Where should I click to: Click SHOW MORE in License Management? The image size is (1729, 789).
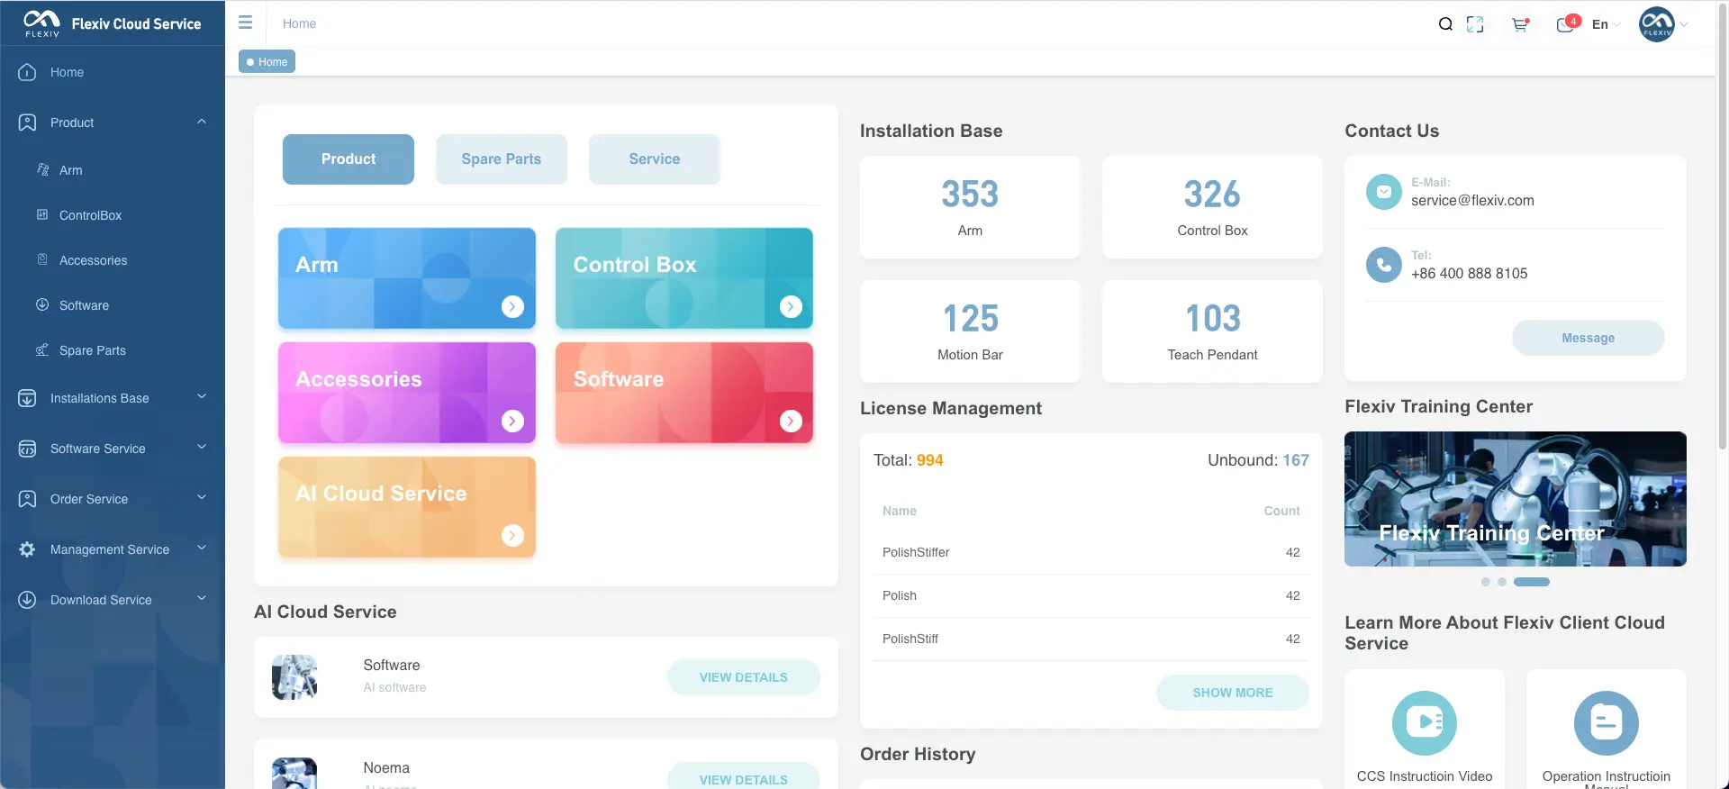click(x=1233, y=693)
